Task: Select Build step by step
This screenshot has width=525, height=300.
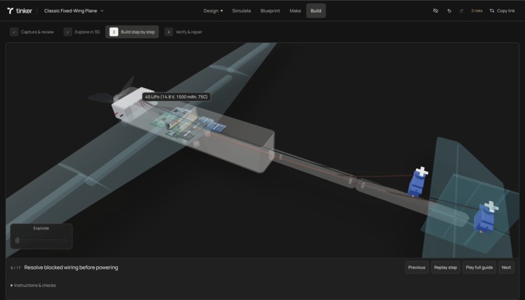Action: tap(132, 32)
